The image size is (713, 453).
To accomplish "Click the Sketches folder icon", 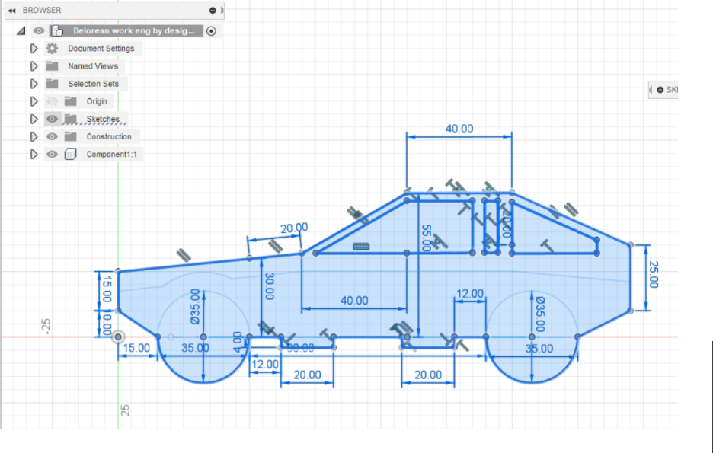I will (71, 119).
